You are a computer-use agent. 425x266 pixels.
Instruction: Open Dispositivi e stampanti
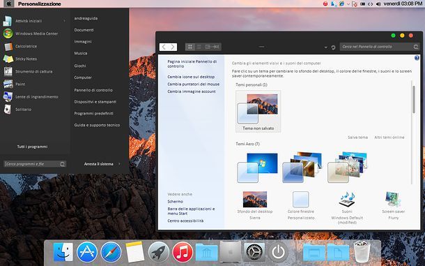click(x=95, y=102)
